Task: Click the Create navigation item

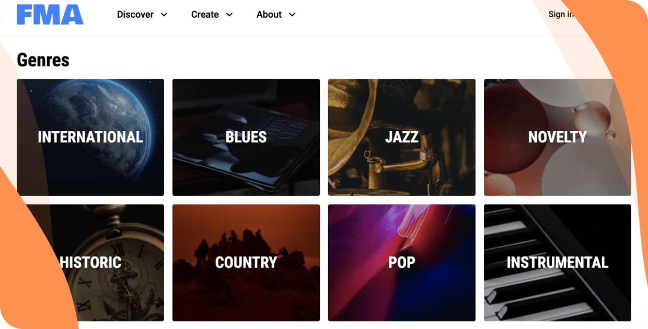Action: (x=206, y=15)
